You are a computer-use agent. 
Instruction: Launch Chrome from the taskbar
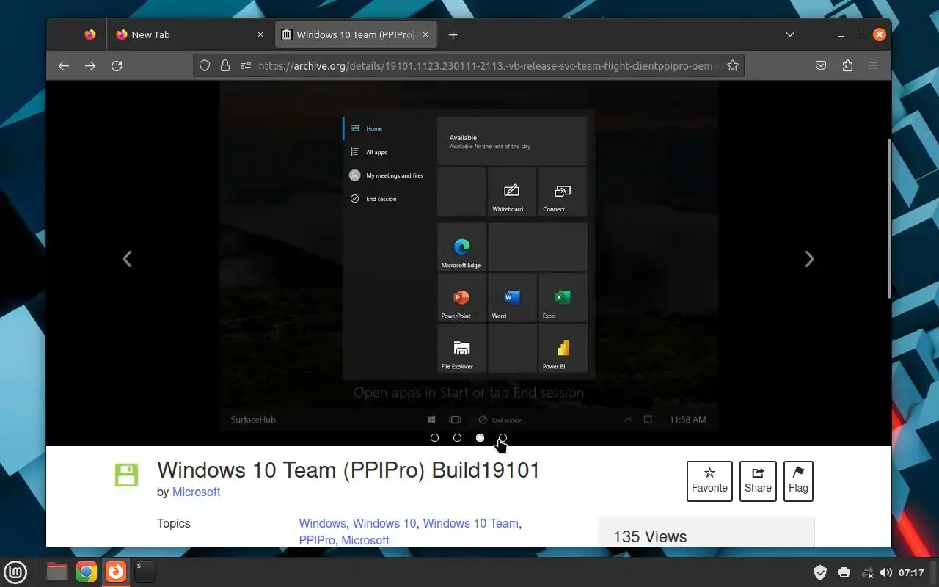click(x=87, y=572)
